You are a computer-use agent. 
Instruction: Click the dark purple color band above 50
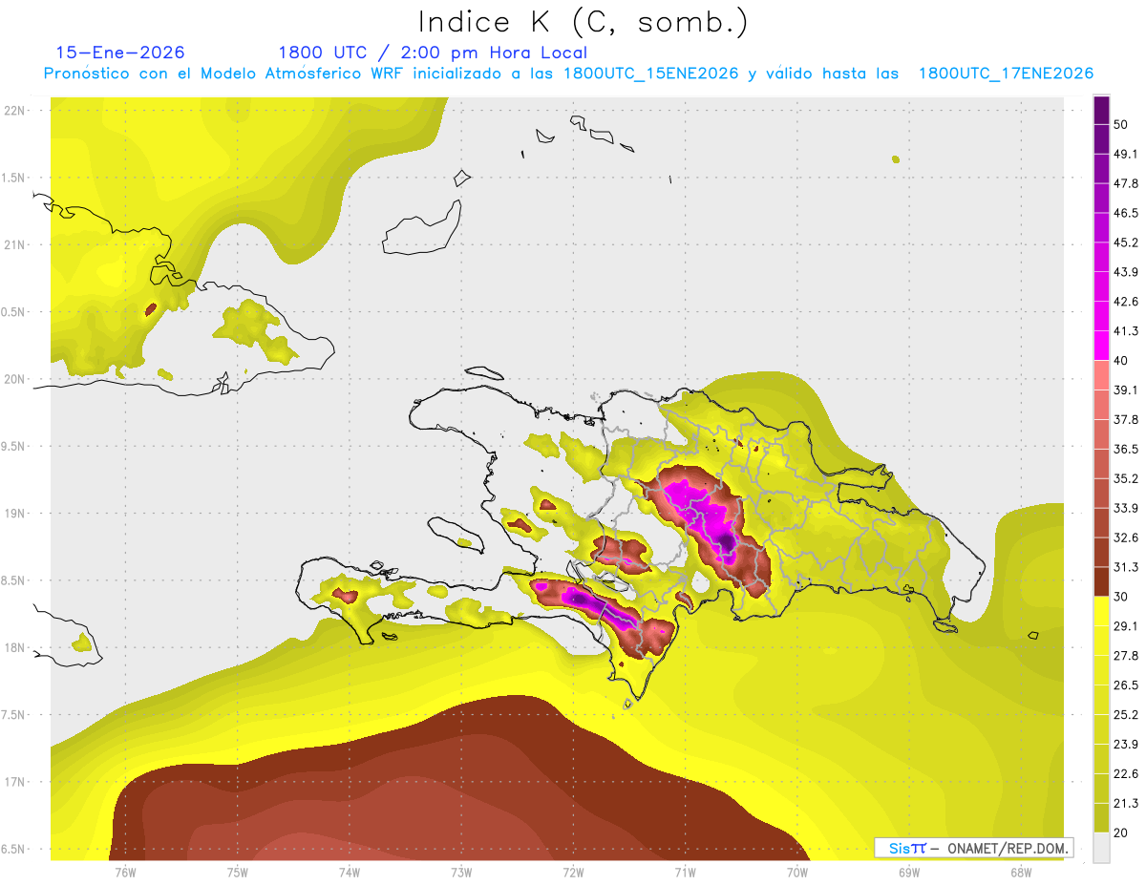pyautogui.click(x=1101, y=111)
